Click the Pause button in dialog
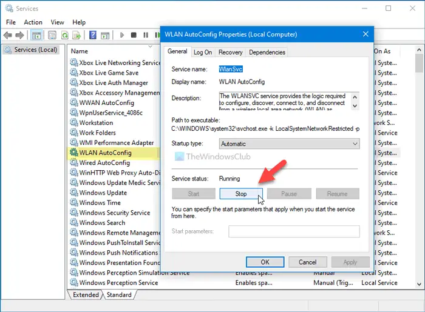 click(x=289, y=194)
